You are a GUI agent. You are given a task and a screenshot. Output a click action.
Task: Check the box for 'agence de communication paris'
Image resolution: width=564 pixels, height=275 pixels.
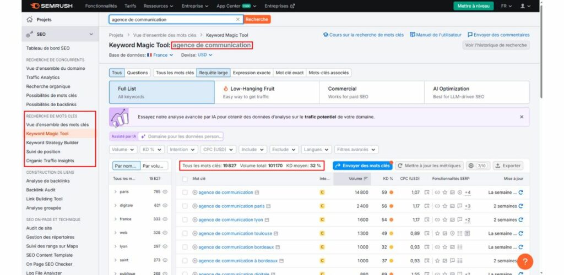pyautogui.click(x=185, y=206)
